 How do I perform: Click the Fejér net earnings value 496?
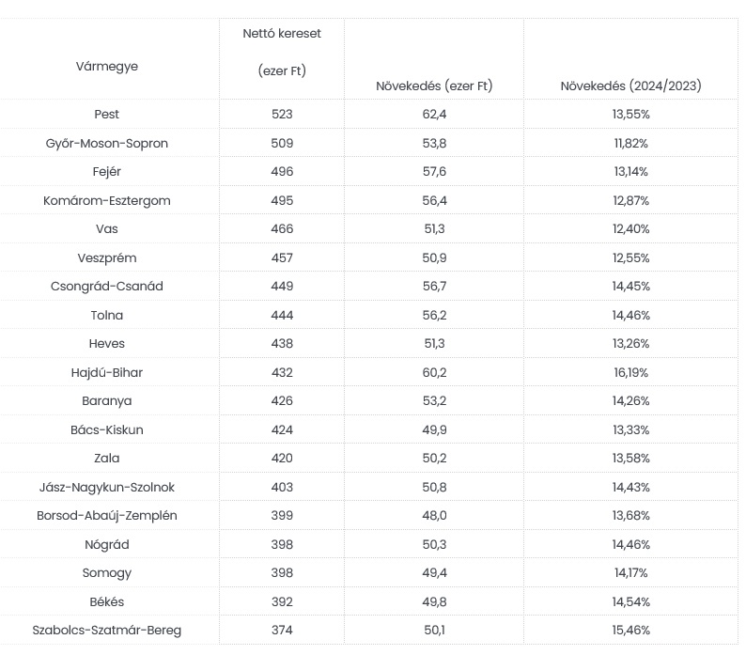tap(282, 171)
